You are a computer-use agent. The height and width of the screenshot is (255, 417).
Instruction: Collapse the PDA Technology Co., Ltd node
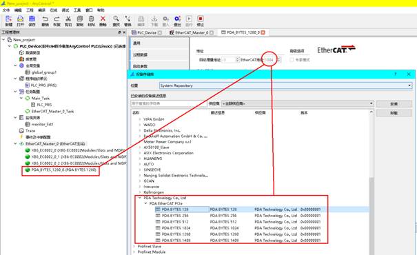coord(140,198)
